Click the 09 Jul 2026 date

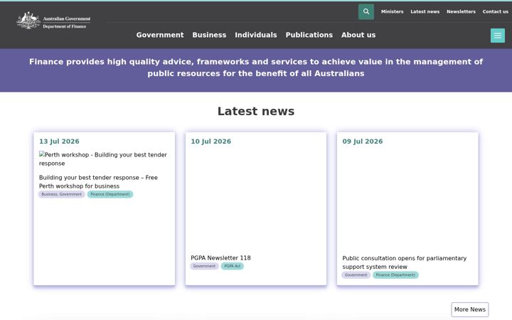pos(363,142)
